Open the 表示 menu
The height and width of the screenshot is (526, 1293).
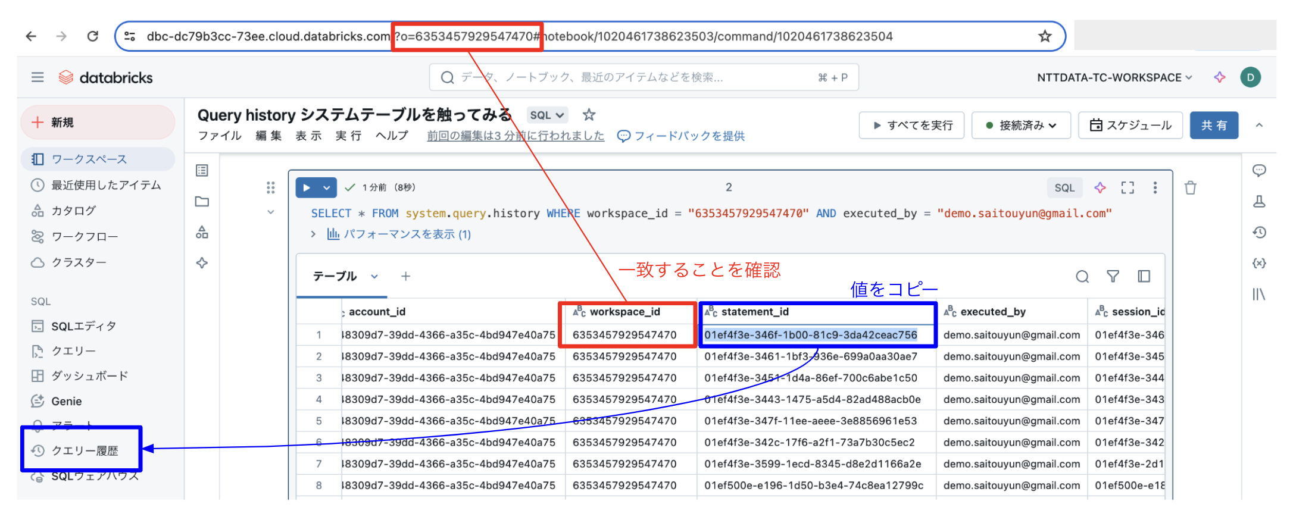(x=308, y=136)
